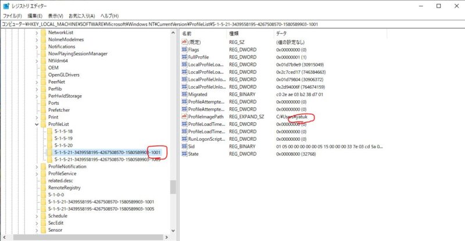
Task: Click the DWORD icon beside Flags
Action: [184, 49]
